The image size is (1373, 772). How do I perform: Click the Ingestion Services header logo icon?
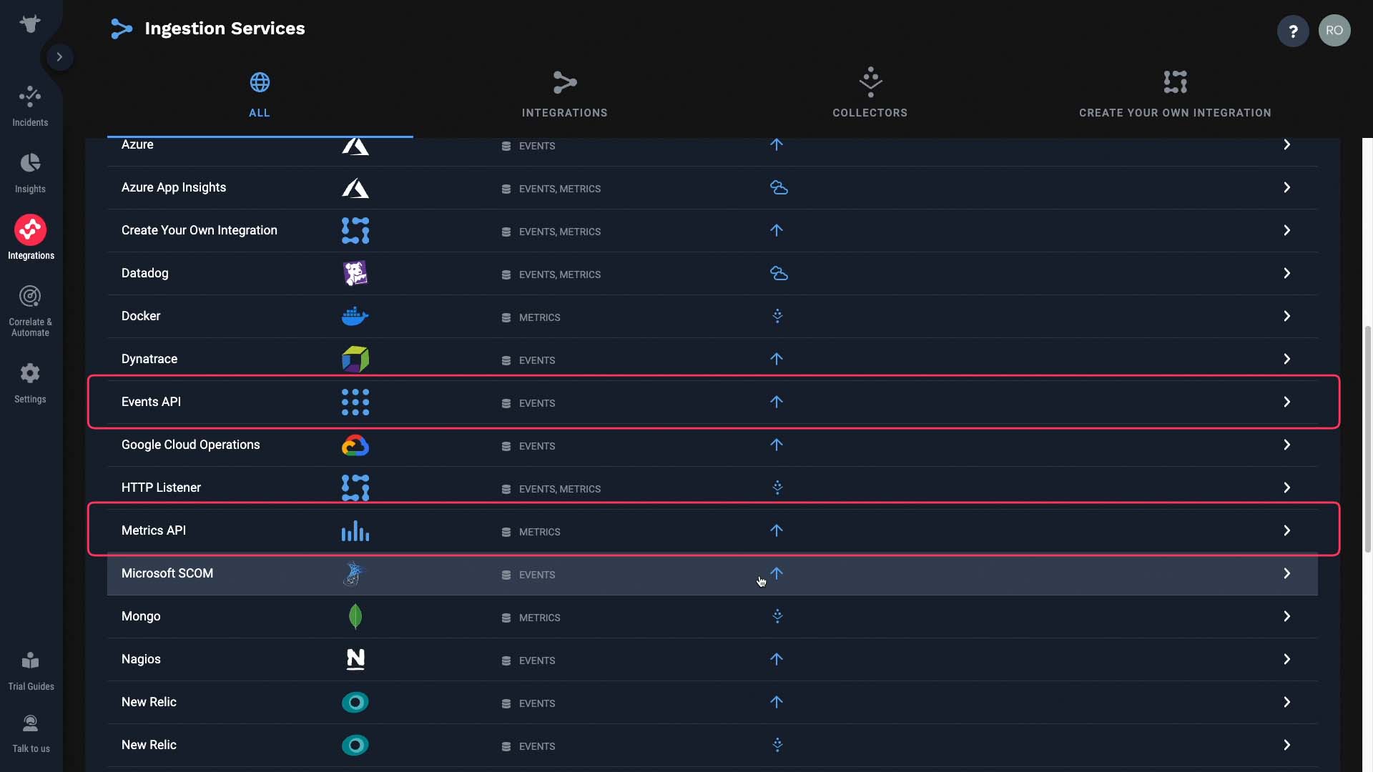click(x=122, y=29)
